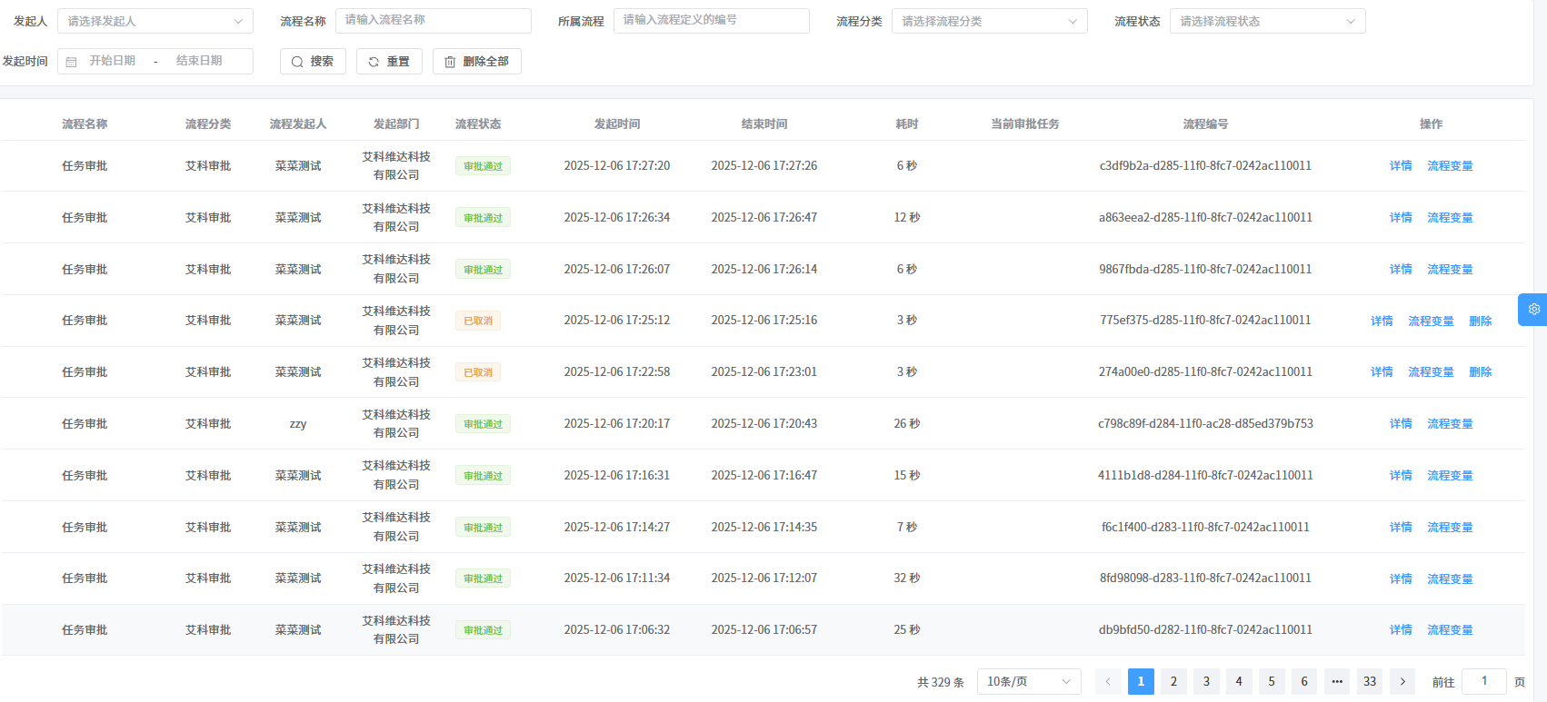Screen dimensions: 1547x702
Task: Click the 所属流程 definition number field
Action: pyautogui.click(x=711, y=20)
